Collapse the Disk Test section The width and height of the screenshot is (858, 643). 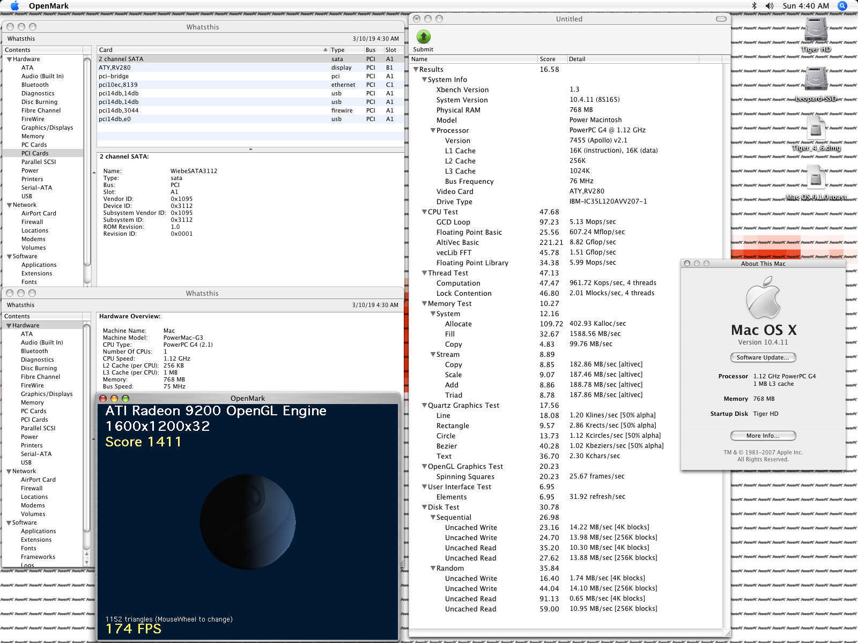click(x=424, y=507)
